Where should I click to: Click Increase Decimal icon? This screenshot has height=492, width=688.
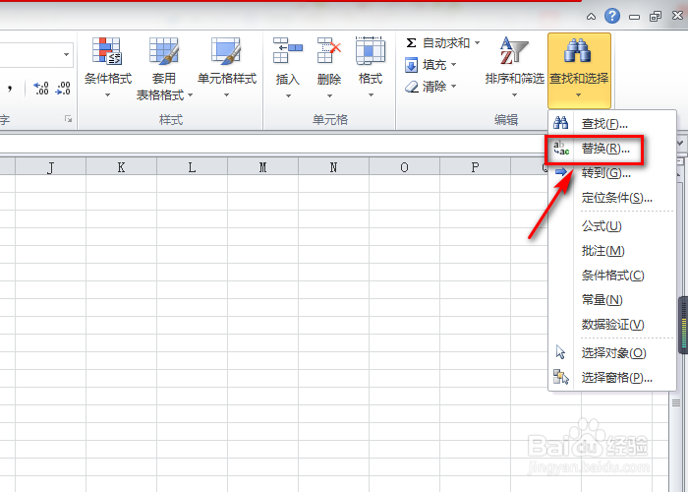[41, 88]
